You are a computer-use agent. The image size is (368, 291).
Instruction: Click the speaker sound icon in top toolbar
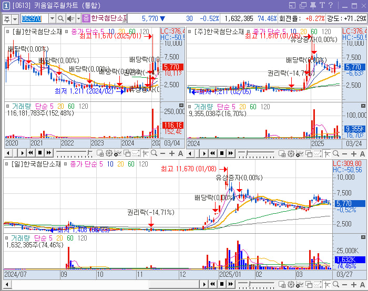(70, 18)
